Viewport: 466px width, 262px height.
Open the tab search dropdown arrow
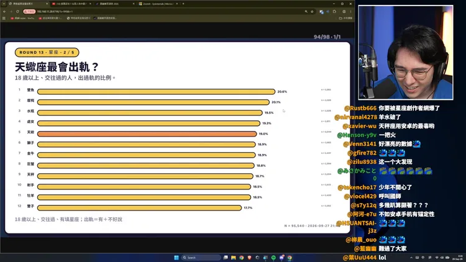[x=4, y=4]
